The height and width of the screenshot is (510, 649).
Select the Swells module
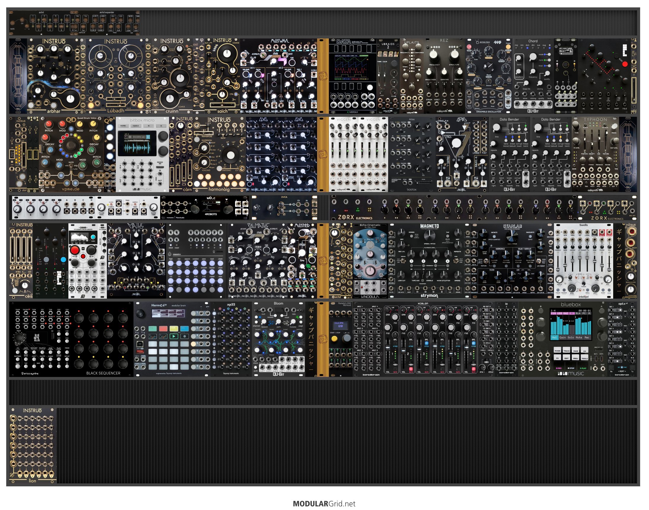583,261
